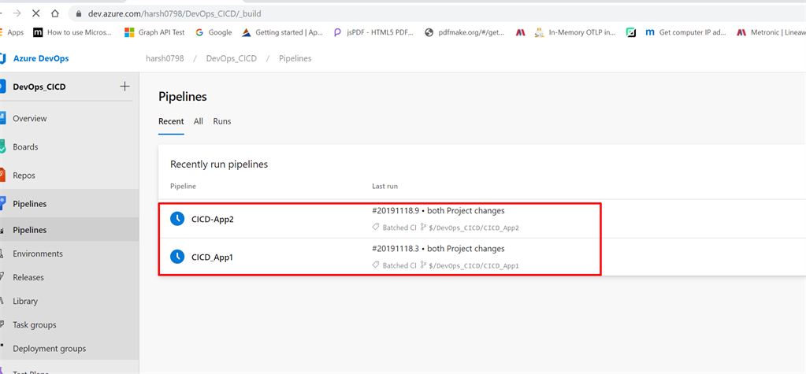This screenshot has width=806, height=374.
Task: Open the CICD-App2 pipeline
Action: pyautogui.click(x=213, y=219)
